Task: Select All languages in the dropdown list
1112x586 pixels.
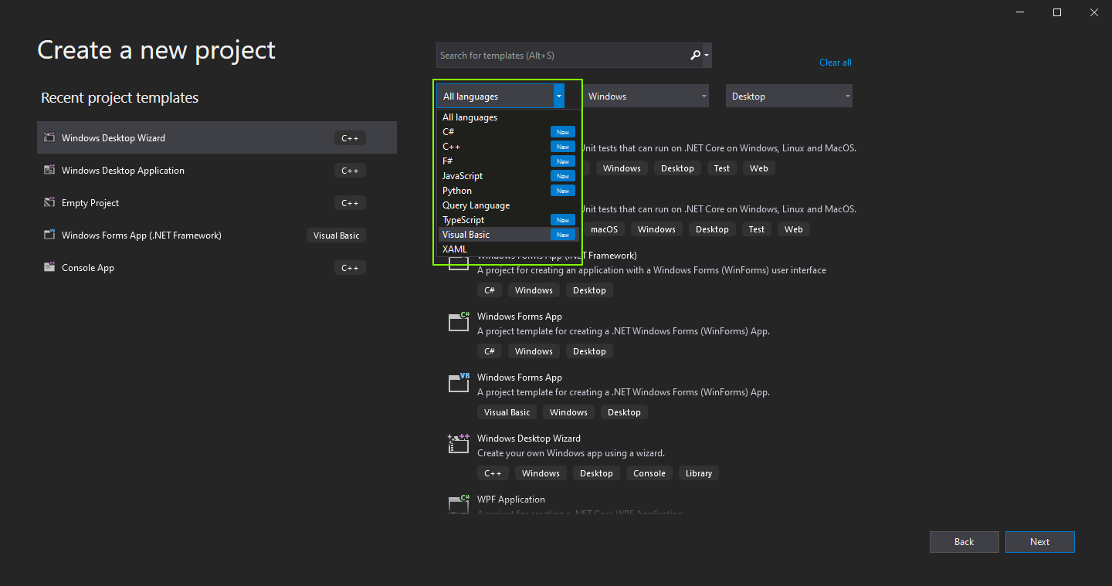Action: [x=507, y=117]
